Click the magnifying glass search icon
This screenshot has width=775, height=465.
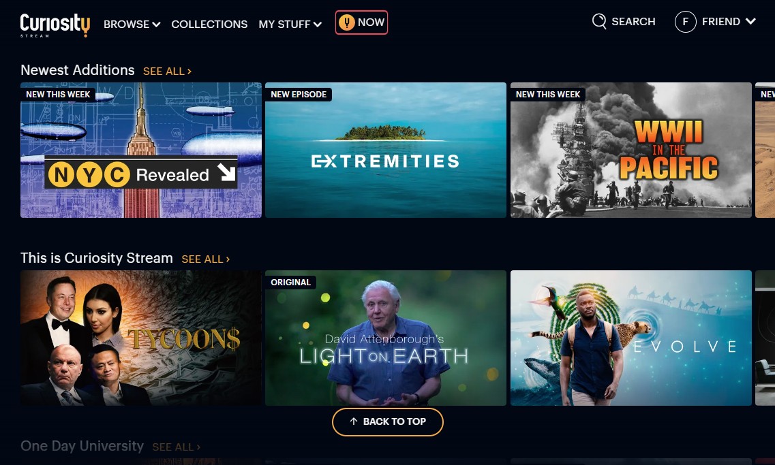click(x=599, y=21)
